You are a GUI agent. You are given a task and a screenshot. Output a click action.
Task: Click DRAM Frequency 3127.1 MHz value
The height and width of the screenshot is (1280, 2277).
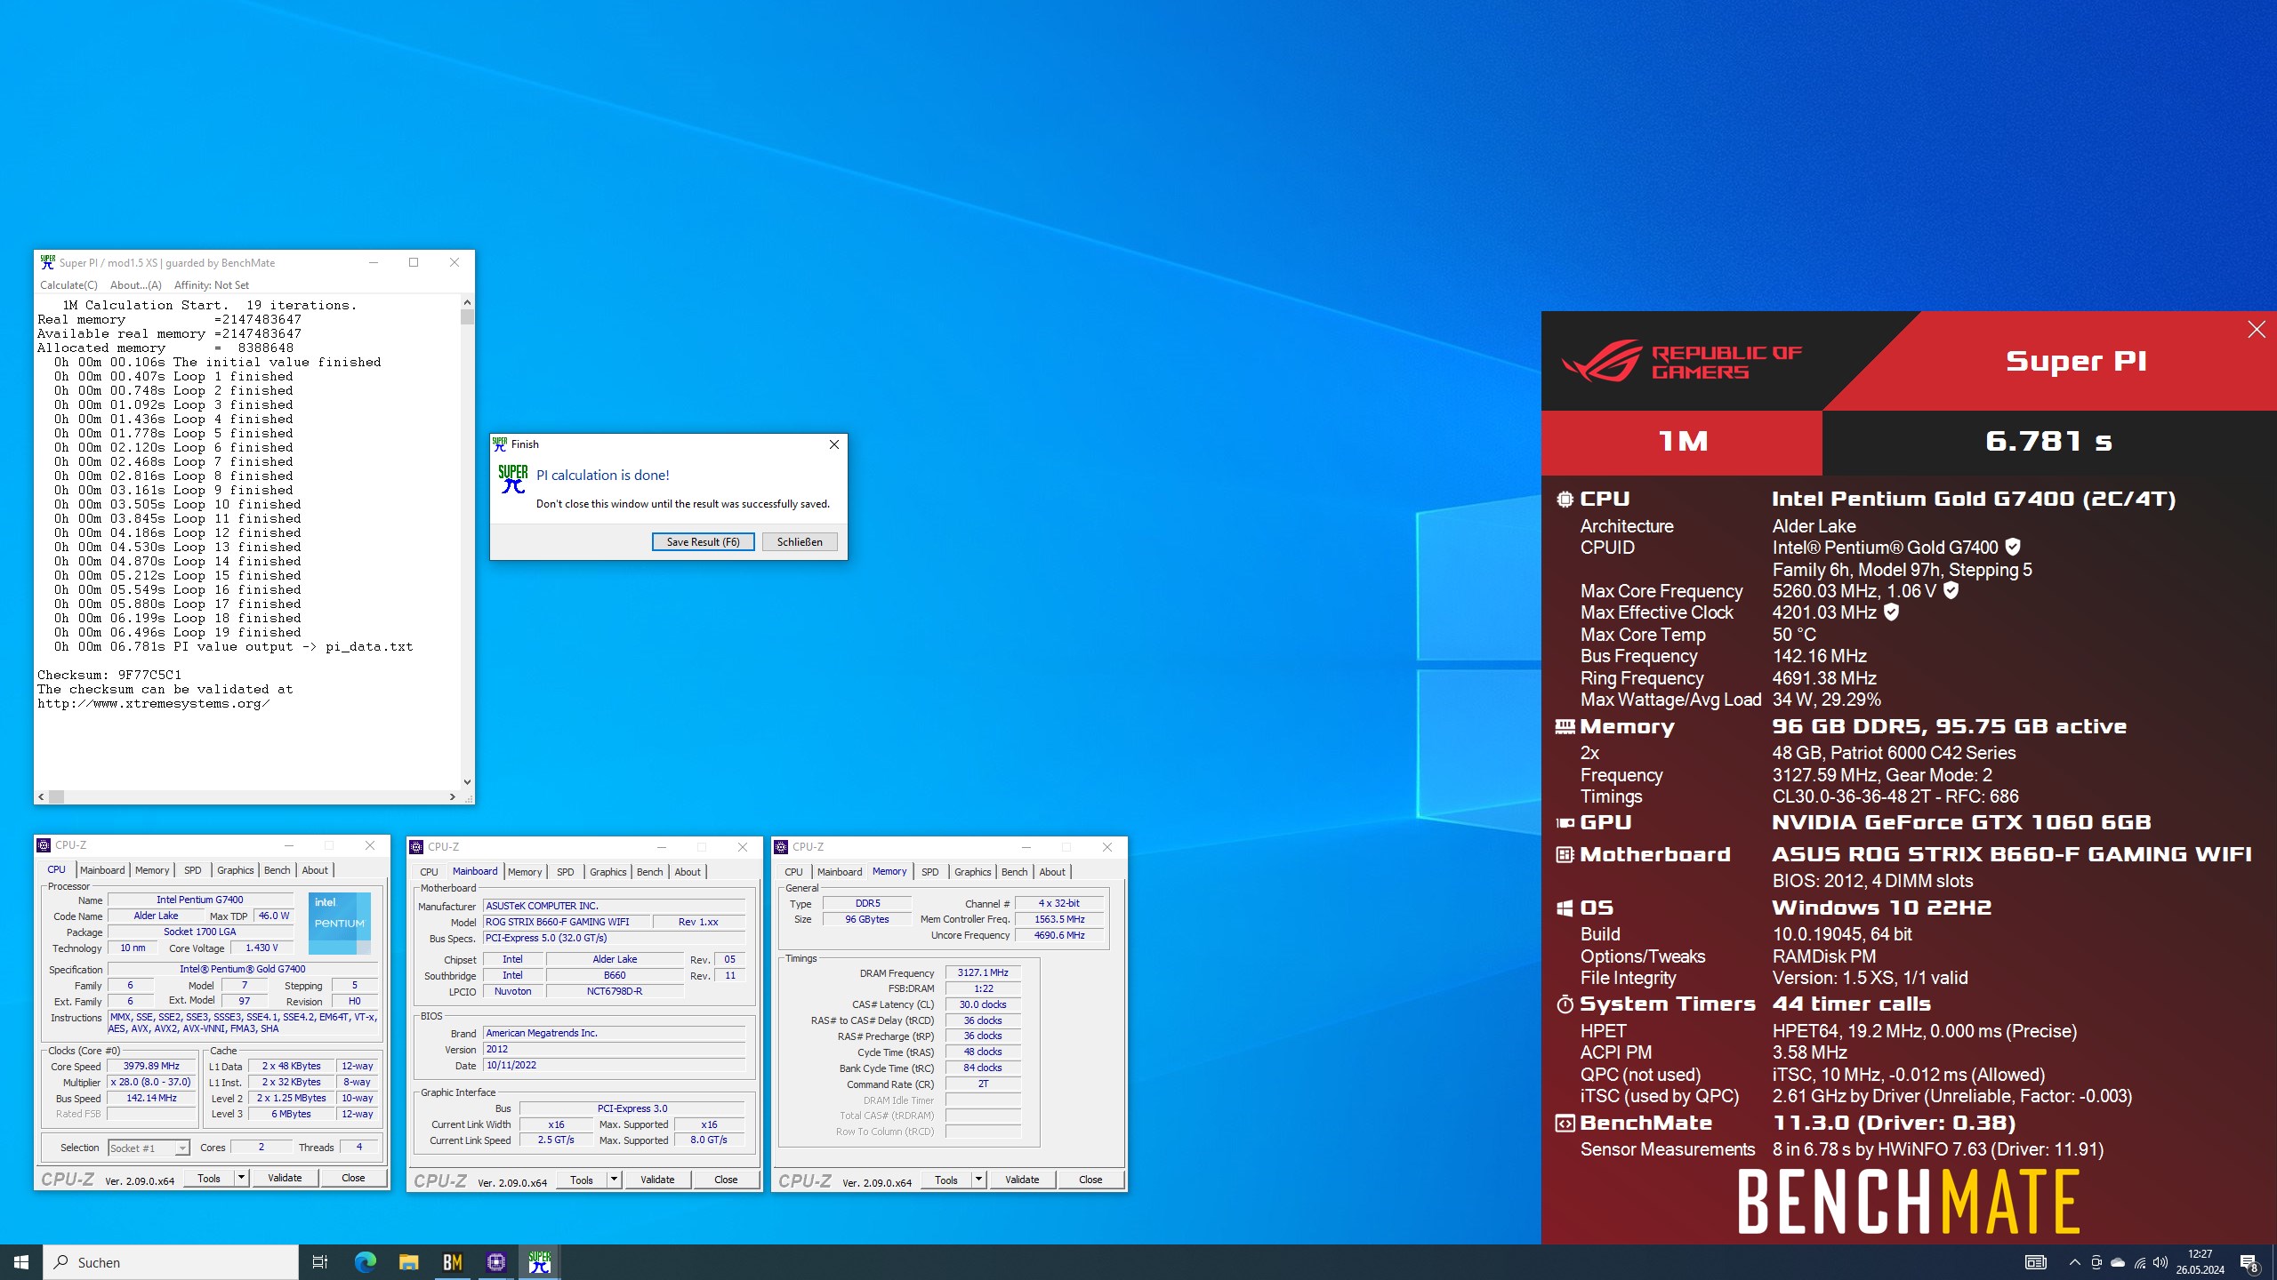pyautogui.click(x=983, y=972)
